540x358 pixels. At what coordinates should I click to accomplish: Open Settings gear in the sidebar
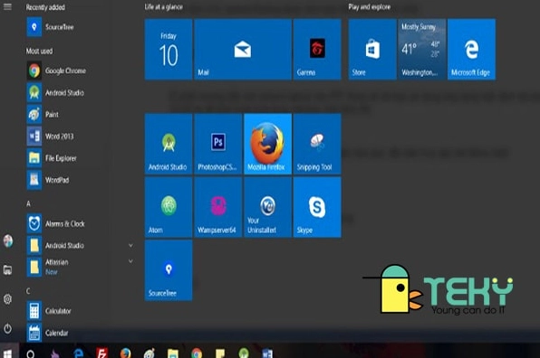7,299
